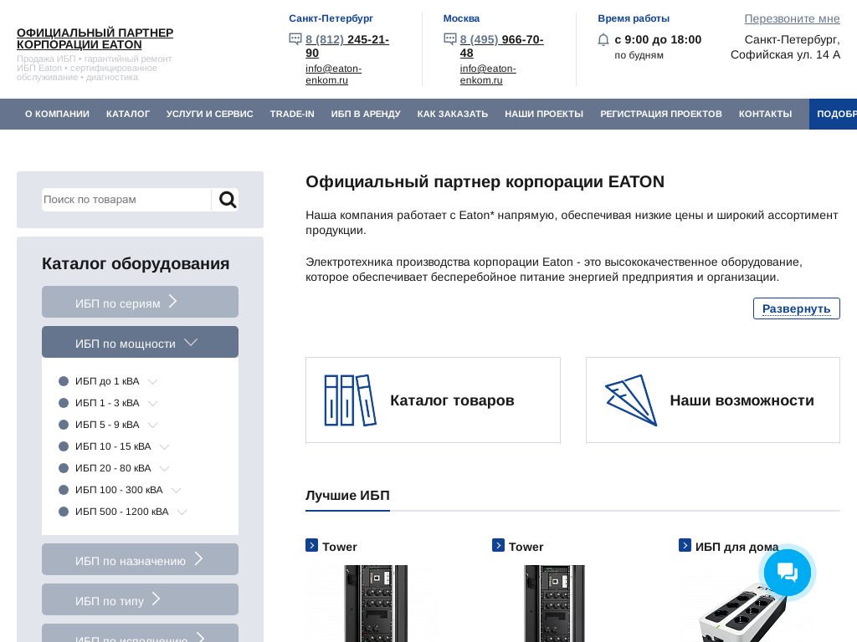Open КАТАЛОГ menu item
The width and height of the screenshot is (857, 642).
[128, 114]
